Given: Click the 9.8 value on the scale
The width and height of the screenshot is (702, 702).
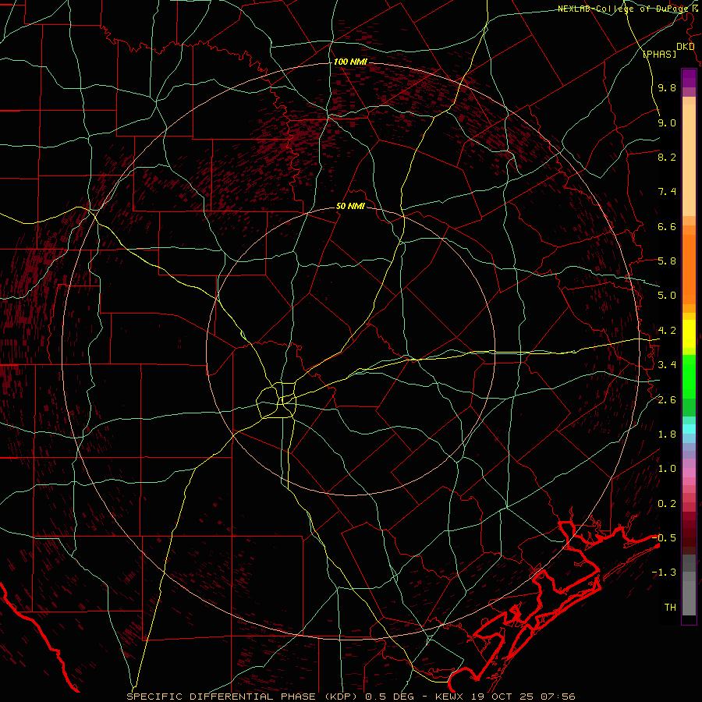Looking at the screenshot, I should click(x=667, y=87).
